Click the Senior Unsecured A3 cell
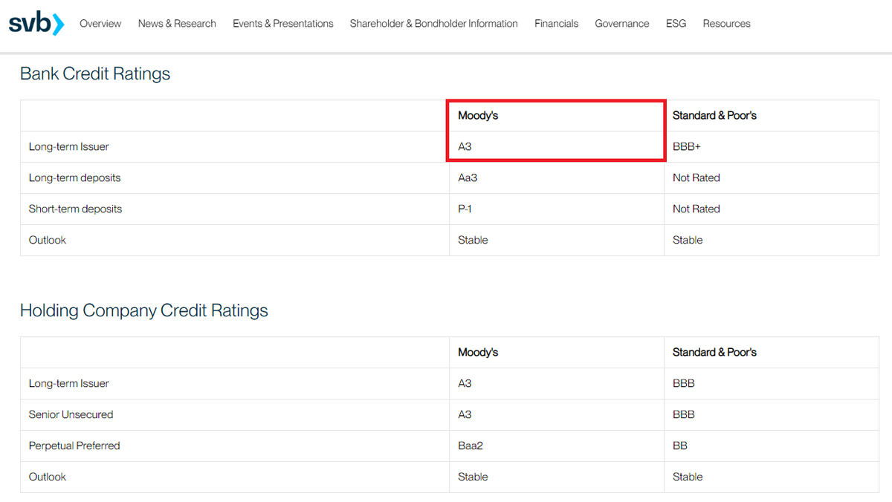 pyautogui.click(x=557, y=415)
